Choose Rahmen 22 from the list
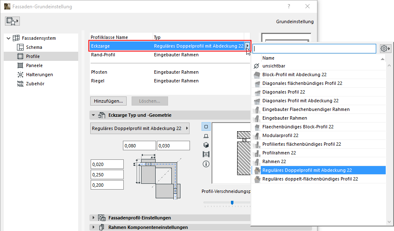 click(319, 161)
